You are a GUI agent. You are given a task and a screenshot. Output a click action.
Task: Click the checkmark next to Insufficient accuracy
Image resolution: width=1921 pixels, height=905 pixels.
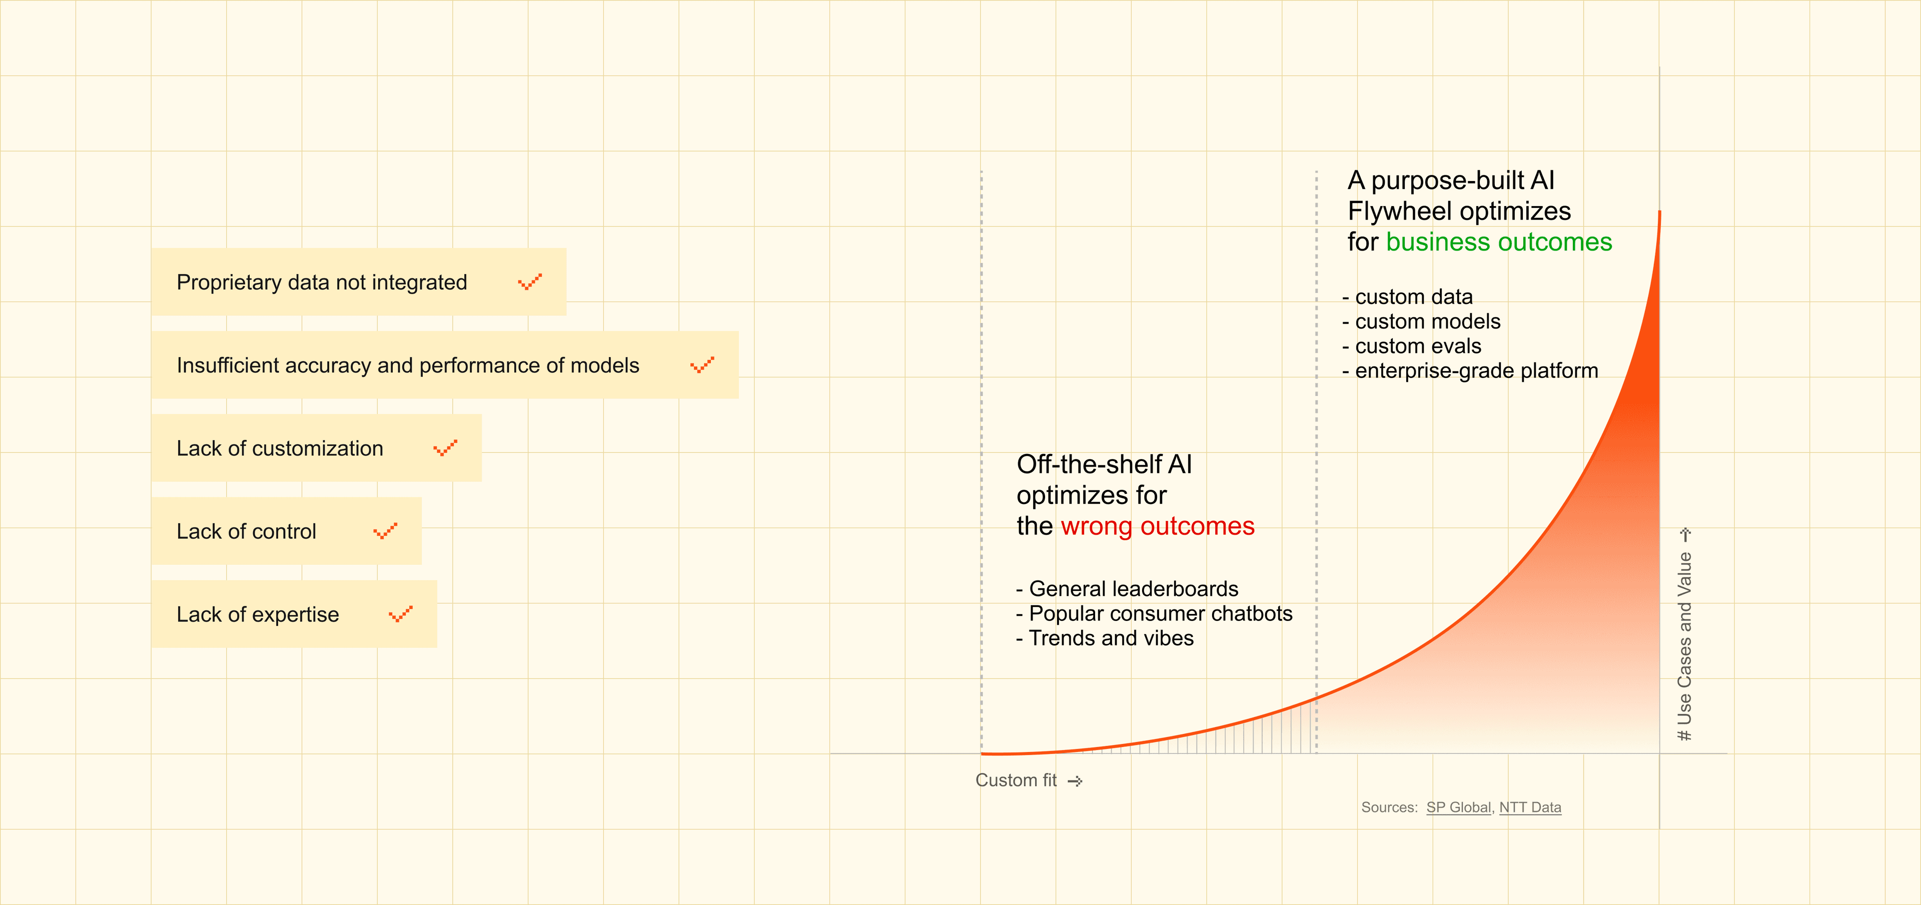(702, 364)
